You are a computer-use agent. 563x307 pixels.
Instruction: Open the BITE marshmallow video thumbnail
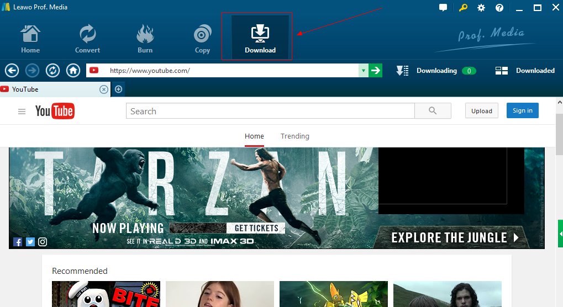point(106,294)
